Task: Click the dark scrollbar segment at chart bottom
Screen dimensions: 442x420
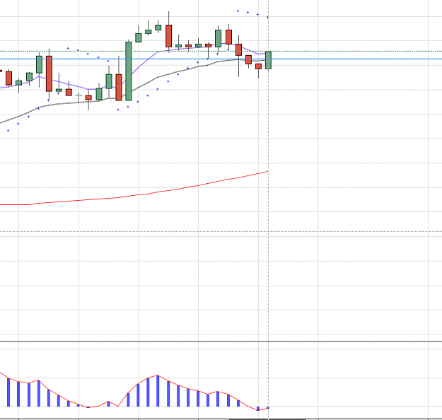Action: coord(267,419)
